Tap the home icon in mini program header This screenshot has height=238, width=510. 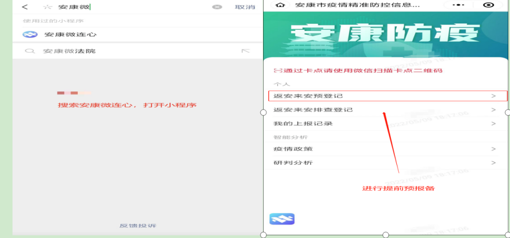point(279,5)
